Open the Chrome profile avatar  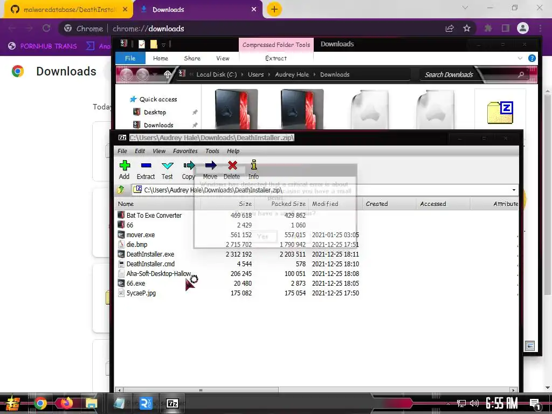coord(523,28)
